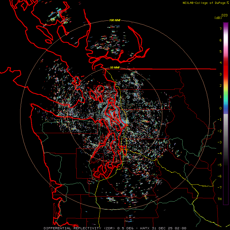Viewport: 230px width, 230px height.
Task: Click the 5 value on color scale
Action: coord(221,51)
